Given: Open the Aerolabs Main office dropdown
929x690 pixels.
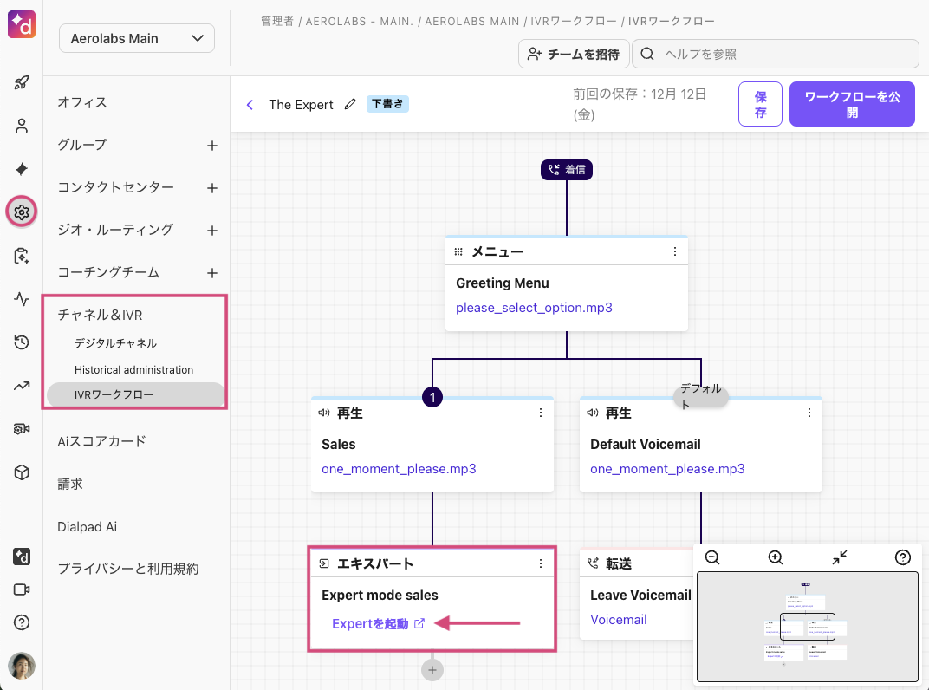Looking at the screenshot, I should click(x=137, y=38).
